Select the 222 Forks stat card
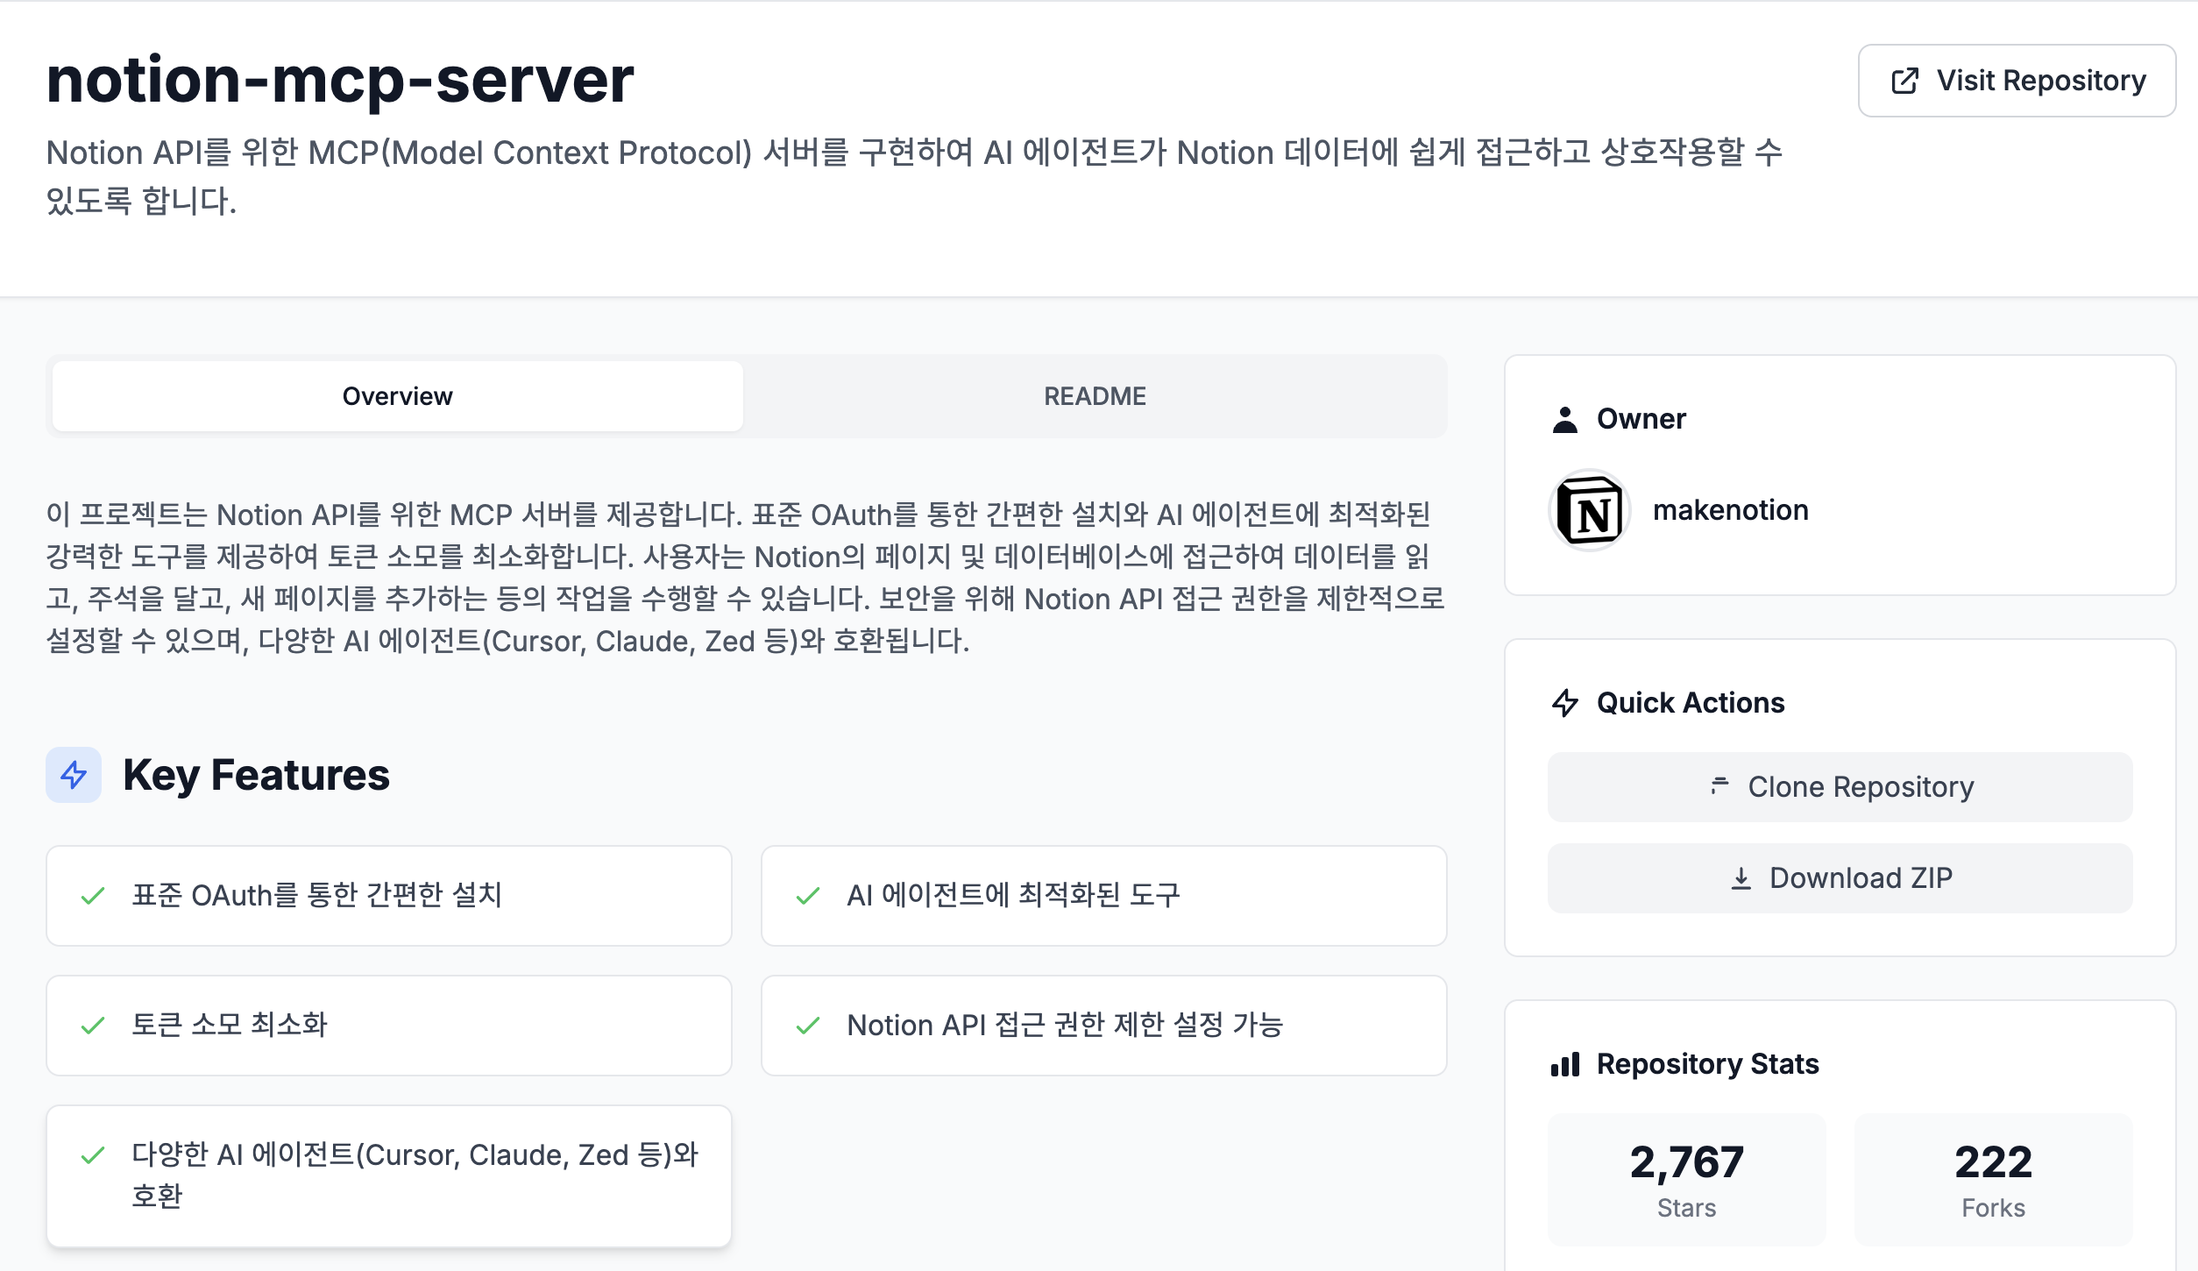This screenshot has height=1271, width=2198. (x=1993, y=1180)
